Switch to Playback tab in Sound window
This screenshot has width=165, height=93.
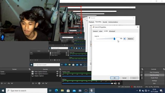pos(92,22)
